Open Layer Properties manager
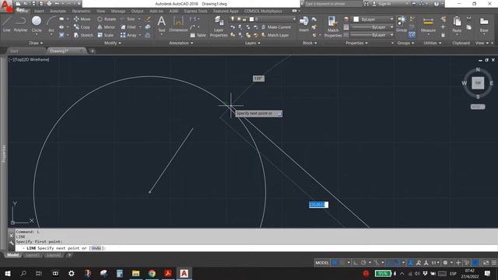 coord(219,26)
